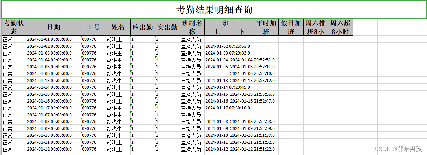
Task: Click date cell 2024-01-09 00:00:00.0
Action: point(54,128)
